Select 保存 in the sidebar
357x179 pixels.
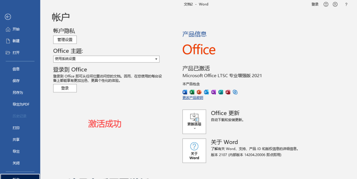[x=16, y=81]
